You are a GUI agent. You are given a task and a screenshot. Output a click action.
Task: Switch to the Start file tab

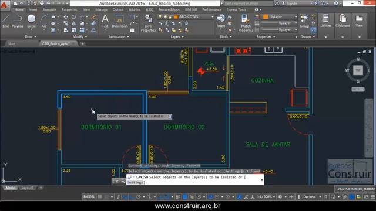tap(12, 44)
